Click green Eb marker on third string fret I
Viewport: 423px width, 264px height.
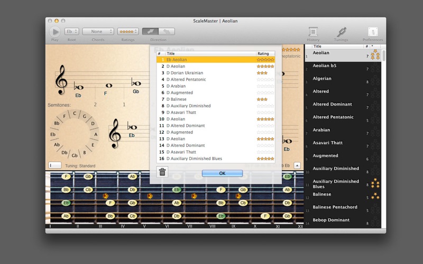(66, 203)
